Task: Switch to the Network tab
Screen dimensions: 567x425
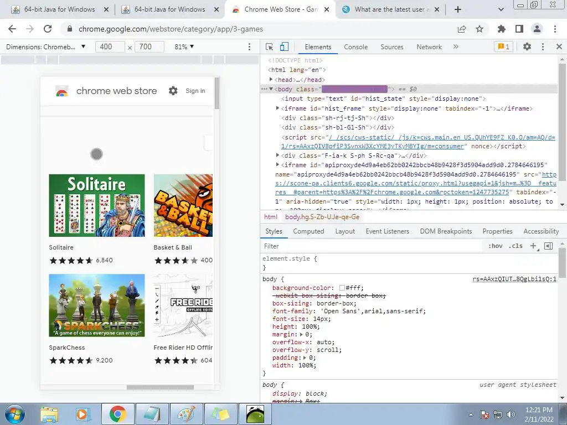Action: pos(429,46)
